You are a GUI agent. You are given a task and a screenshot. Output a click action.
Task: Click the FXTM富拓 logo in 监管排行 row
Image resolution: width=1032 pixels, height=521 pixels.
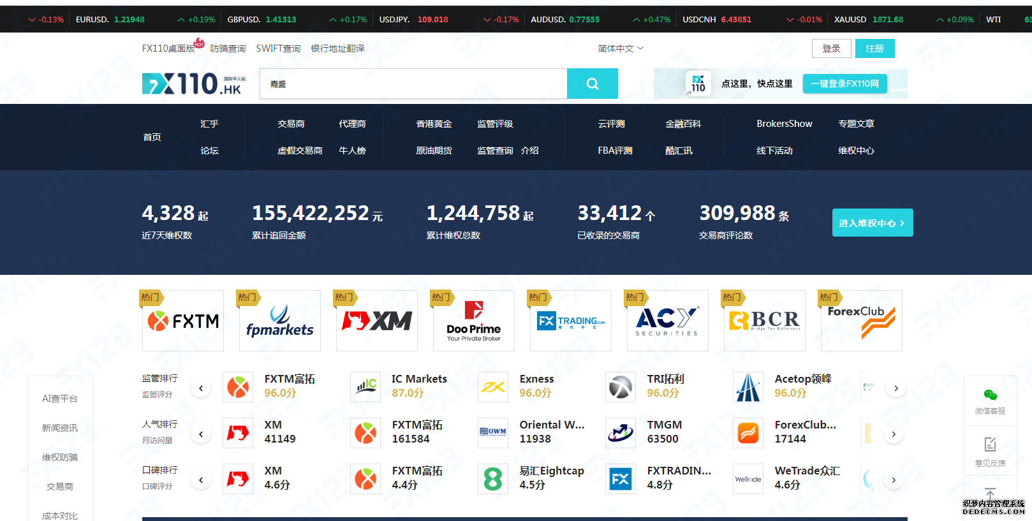click(238, 387)
